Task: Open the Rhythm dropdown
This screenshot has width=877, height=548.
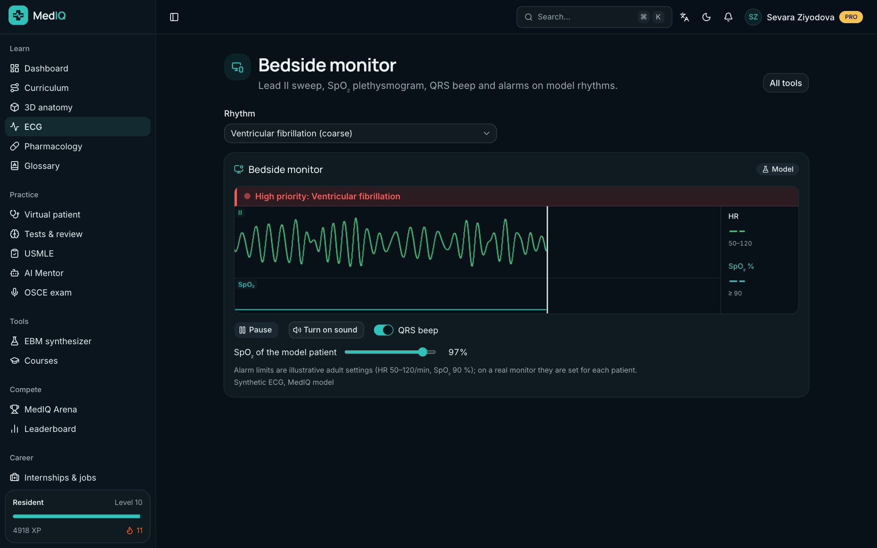Action: coord(360,133)
